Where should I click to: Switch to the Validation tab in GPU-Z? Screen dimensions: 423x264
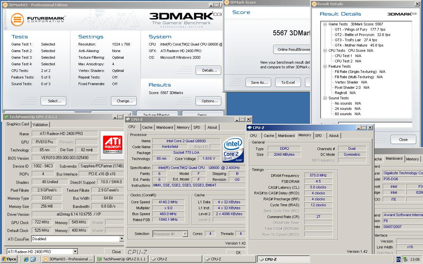point(41,125)
